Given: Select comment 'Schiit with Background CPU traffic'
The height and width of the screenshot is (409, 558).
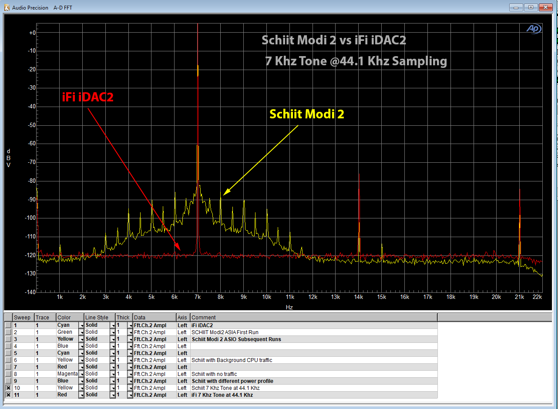Looking at the screenshot, I should pyautogui.click(x=232, y=360).
